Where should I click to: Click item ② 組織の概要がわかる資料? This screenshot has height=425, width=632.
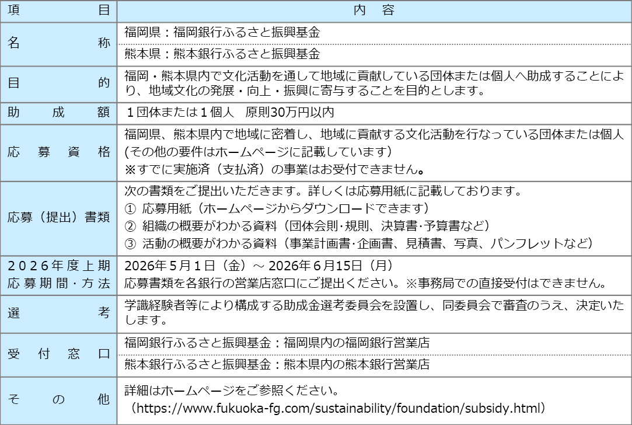click(307, 226)
